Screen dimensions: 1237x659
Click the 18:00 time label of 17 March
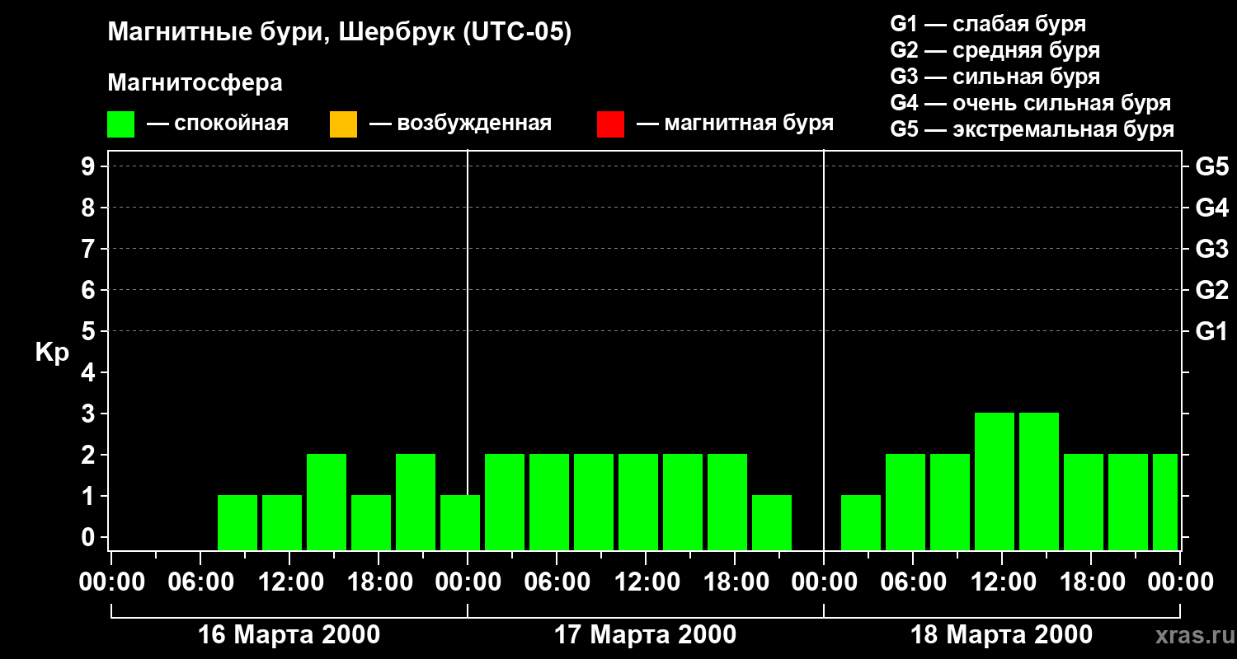tap(735, 582)
